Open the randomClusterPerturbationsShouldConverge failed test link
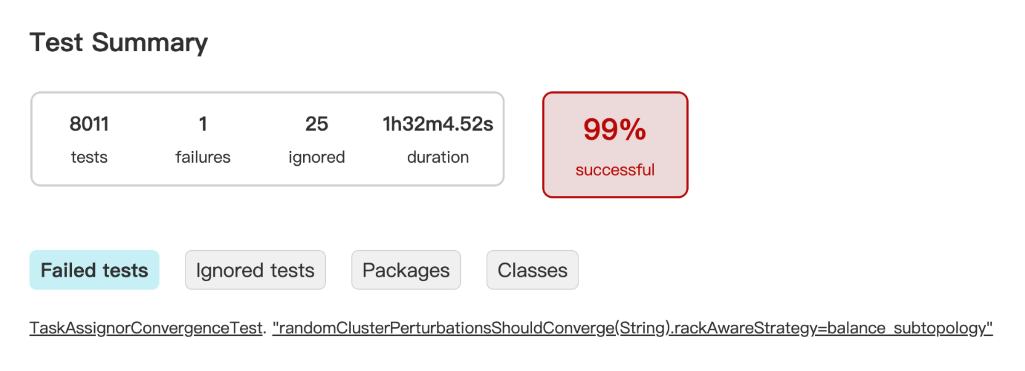 coord(444,328)
